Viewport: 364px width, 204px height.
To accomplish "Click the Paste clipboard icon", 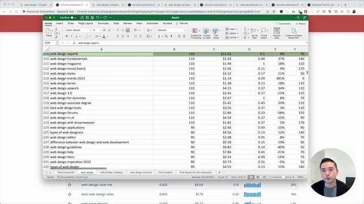I will tap(48, 31).
